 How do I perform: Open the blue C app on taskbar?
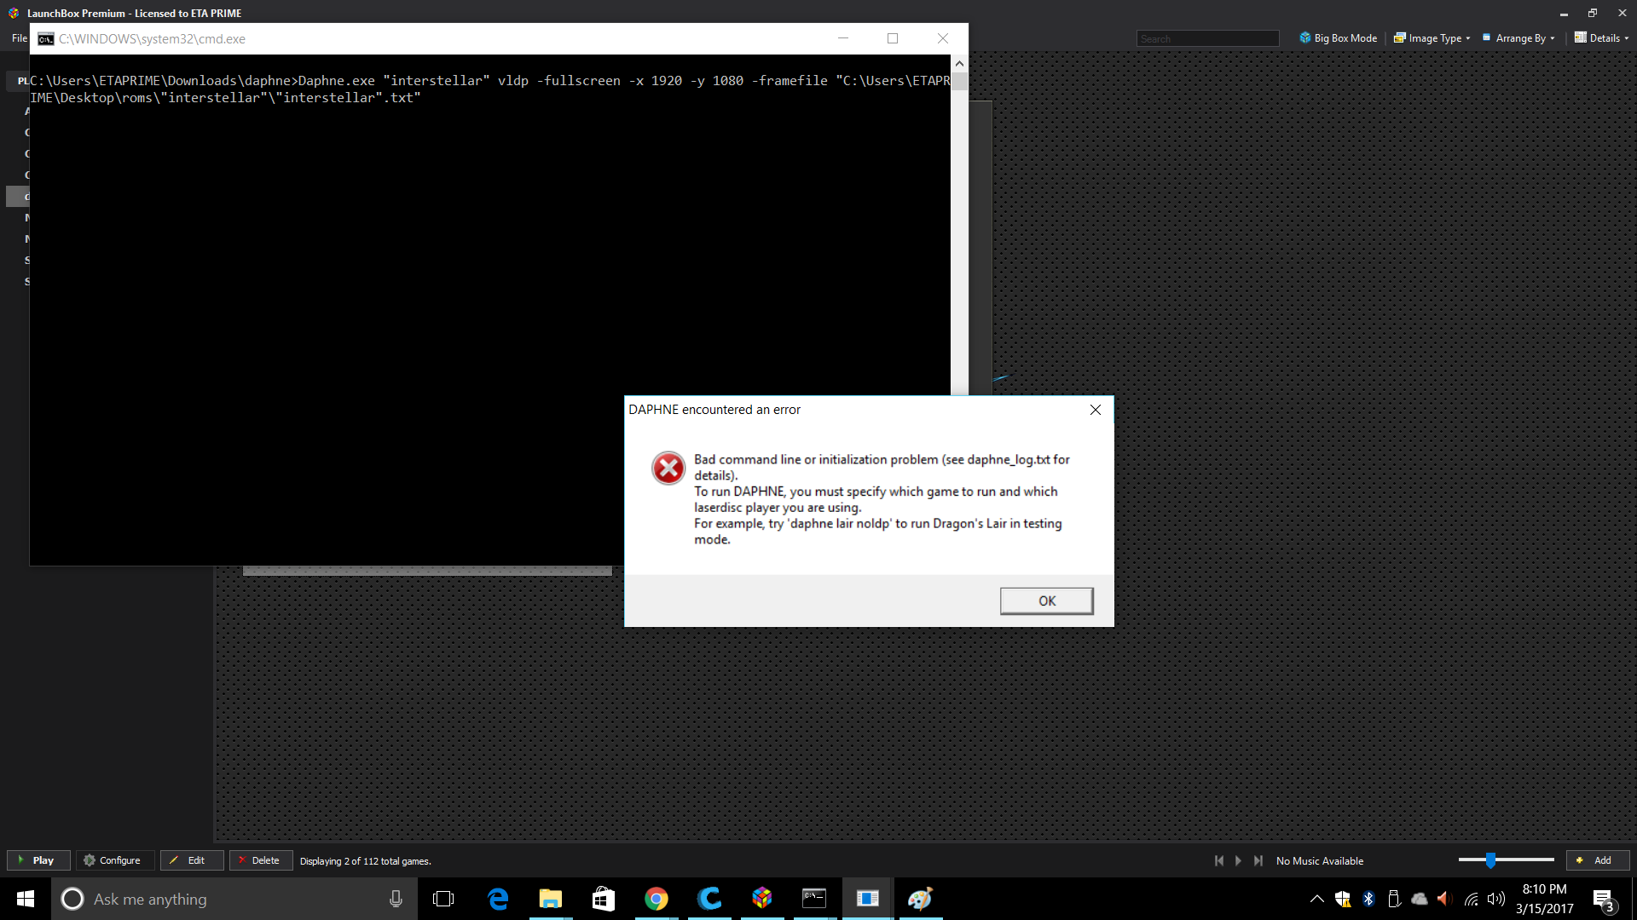(709, 899)
